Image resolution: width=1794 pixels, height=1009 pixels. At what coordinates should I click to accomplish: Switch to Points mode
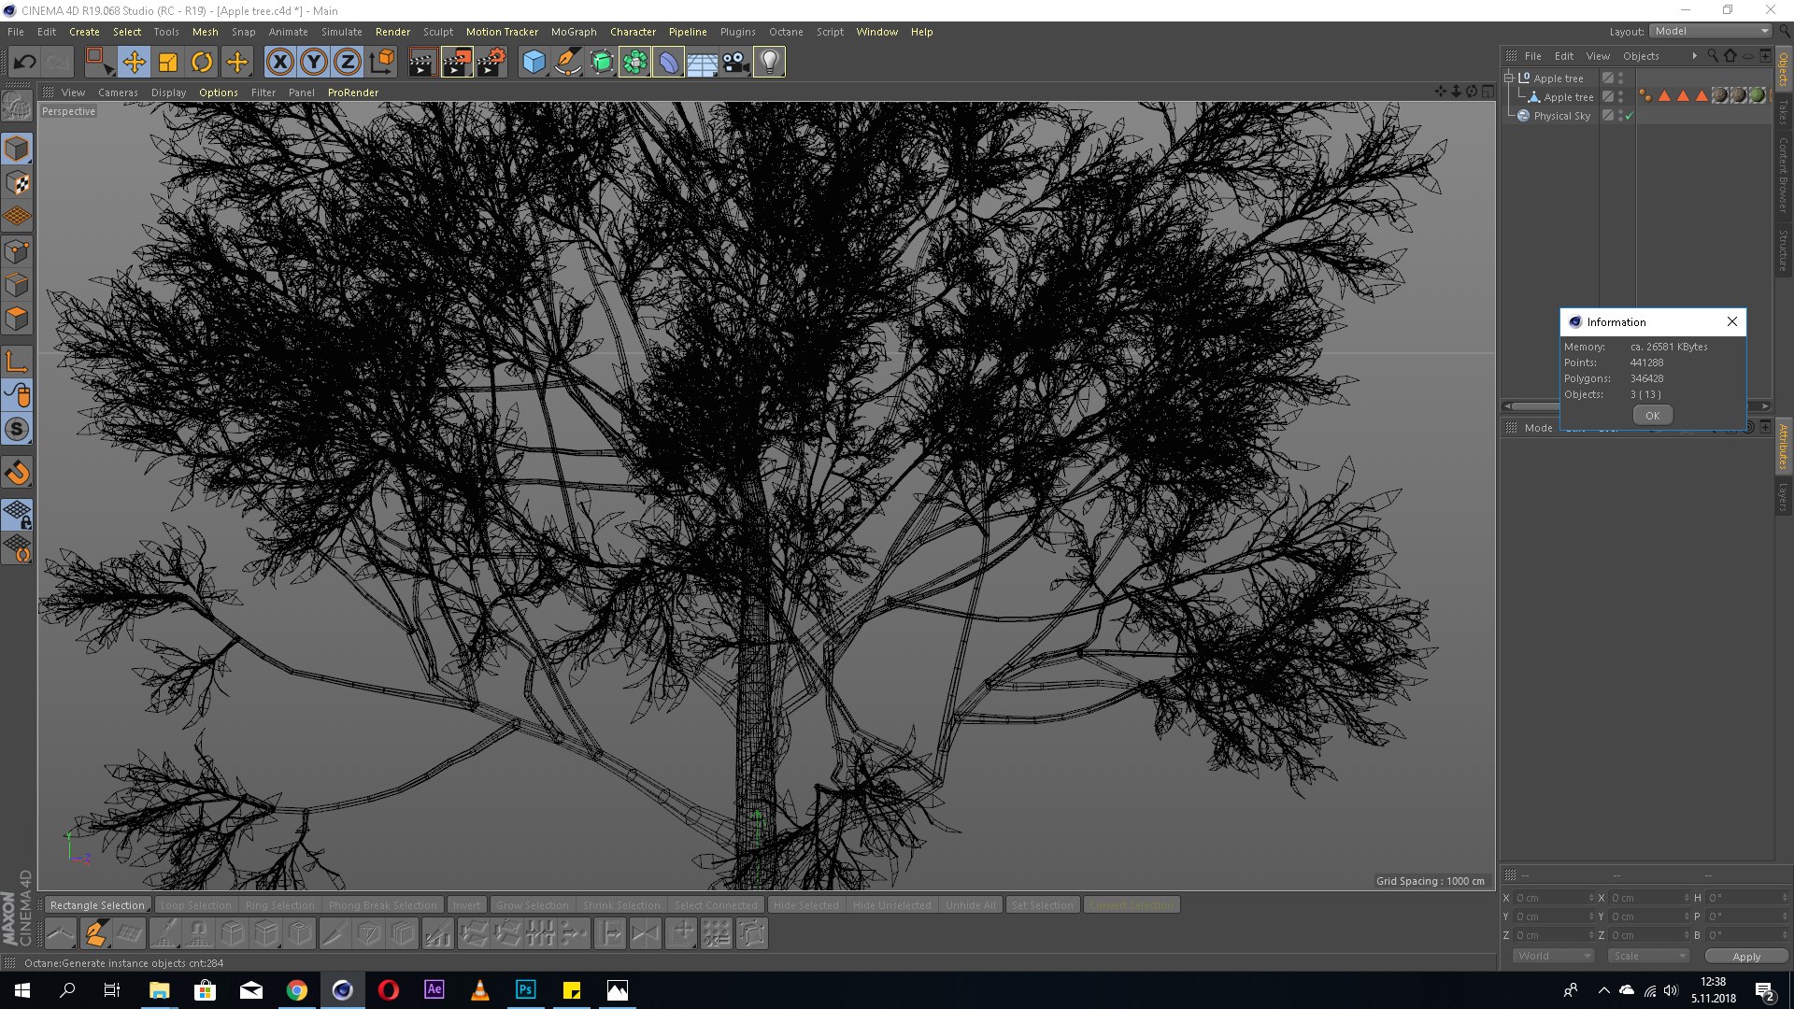[x=17, y=251]
